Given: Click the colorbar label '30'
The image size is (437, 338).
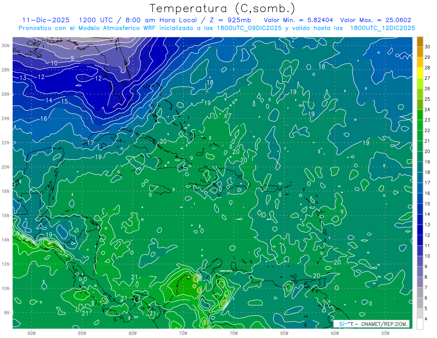Looking at the screenshot, I should tap(428, 47).
